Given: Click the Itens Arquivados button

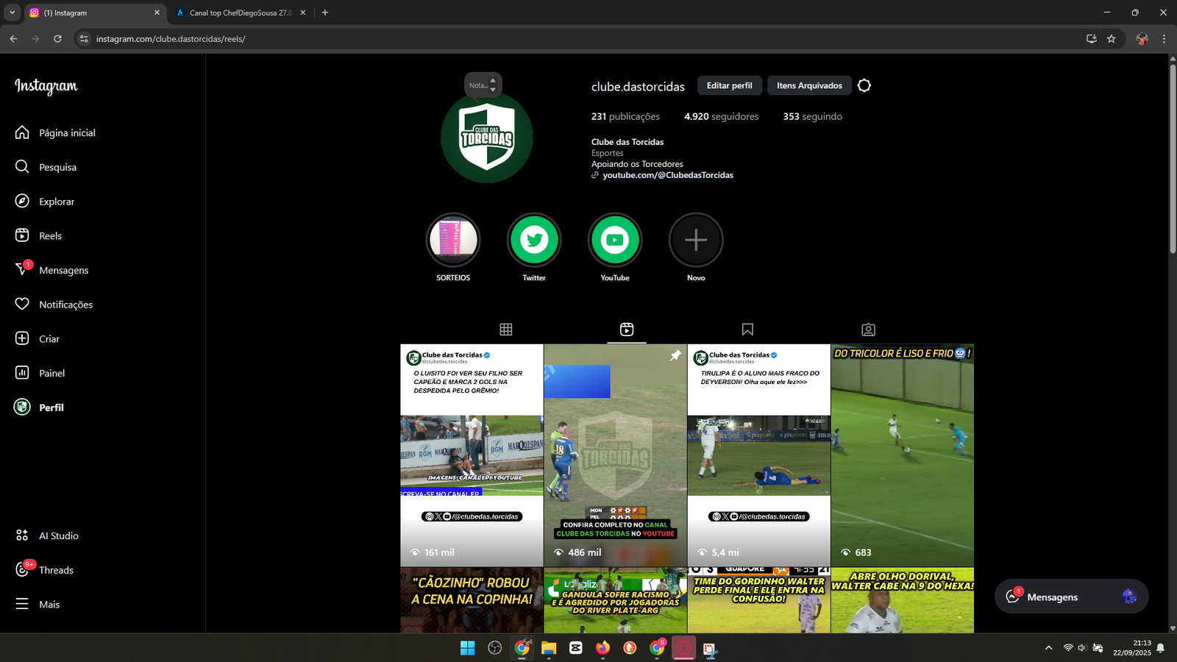Looking at the screenshot, I should tap(809, 85).
